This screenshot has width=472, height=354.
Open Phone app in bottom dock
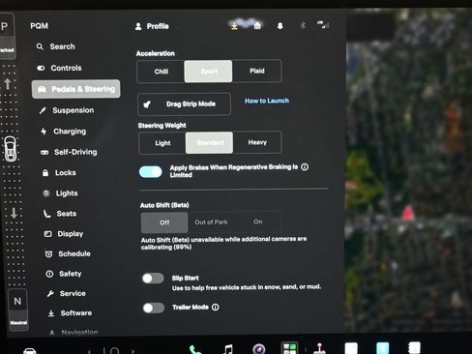pos(194,350)
